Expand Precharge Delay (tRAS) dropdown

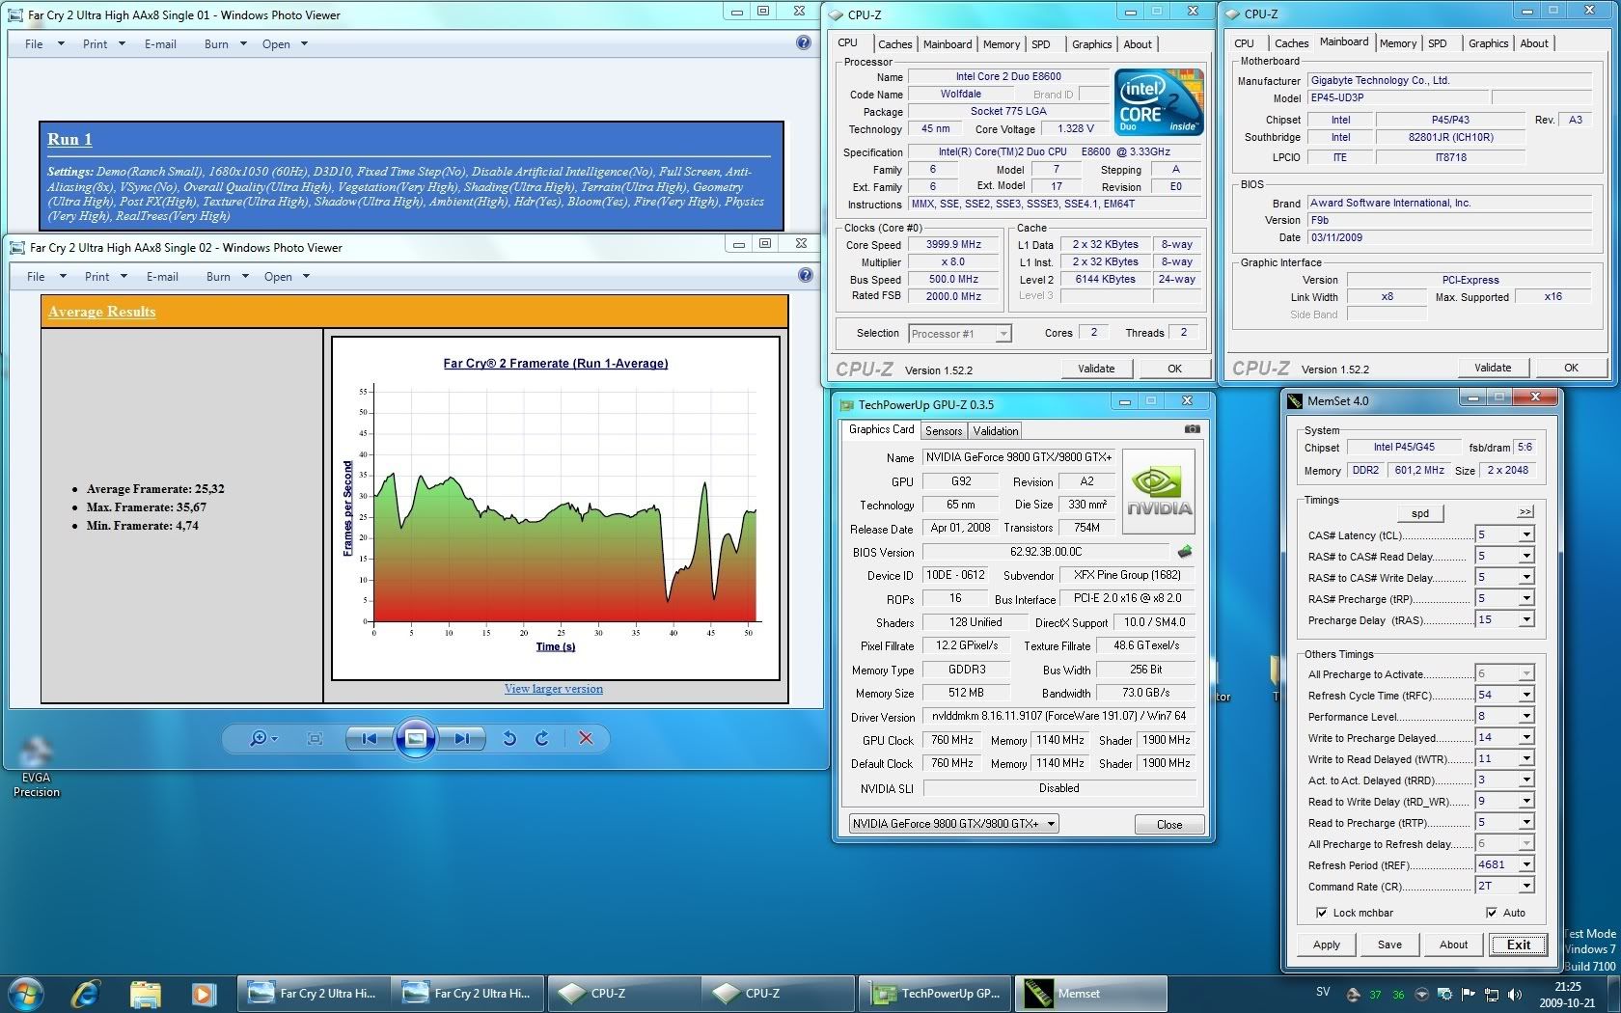[1526, 619]
